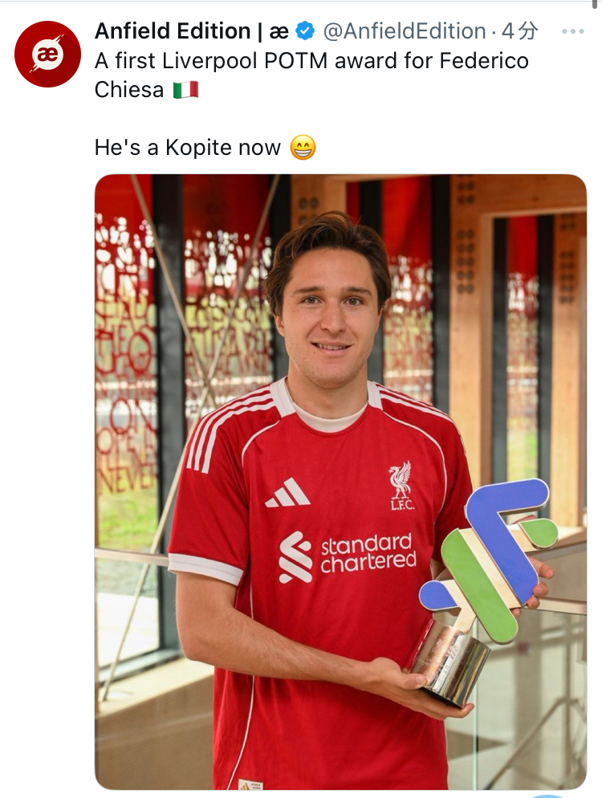The height and width of the screenshot is (798, 602).
Task: Open the tweet's three-dot more menu
Action: point(573,31)
